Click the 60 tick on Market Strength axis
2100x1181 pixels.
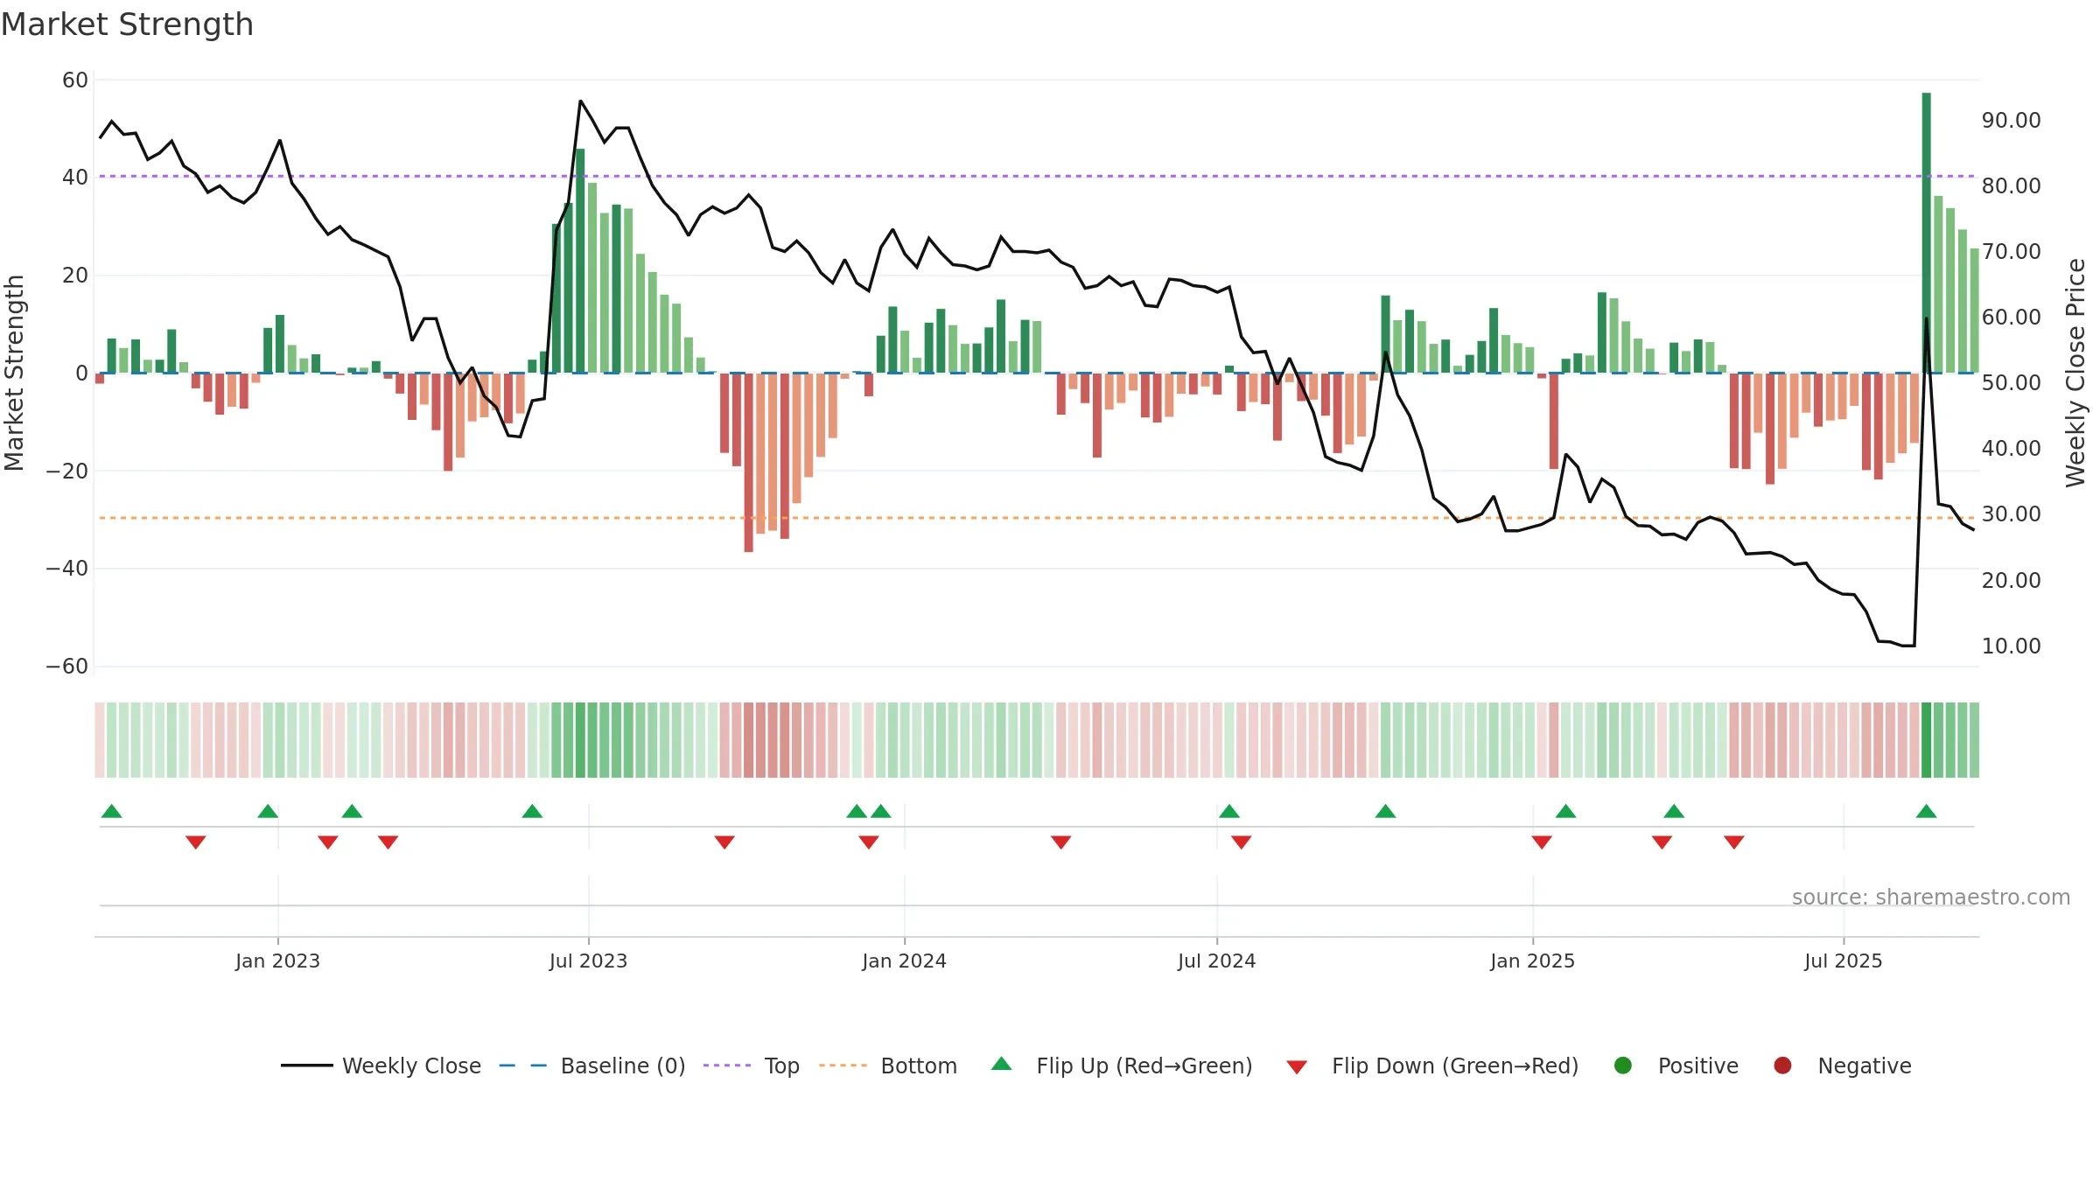[x=75, y=80]
